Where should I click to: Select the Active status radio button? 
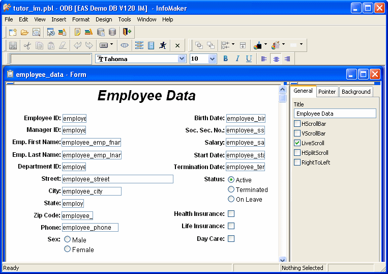[x=231, y=180]
